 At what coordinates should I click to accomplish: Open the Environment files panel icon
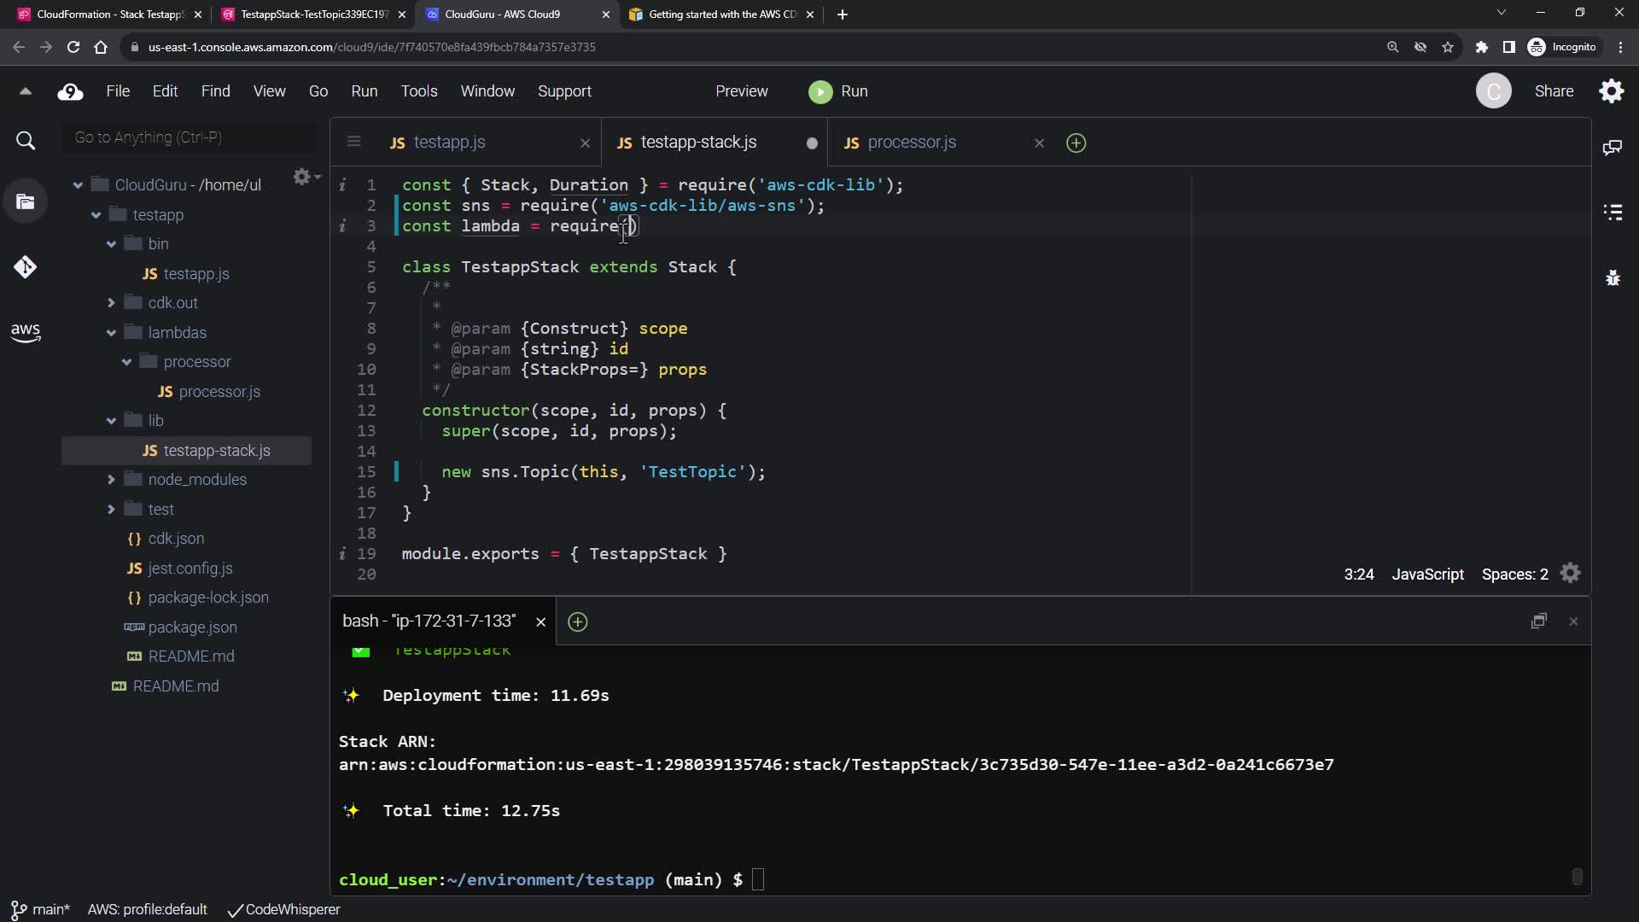click(x=25, y=201)
